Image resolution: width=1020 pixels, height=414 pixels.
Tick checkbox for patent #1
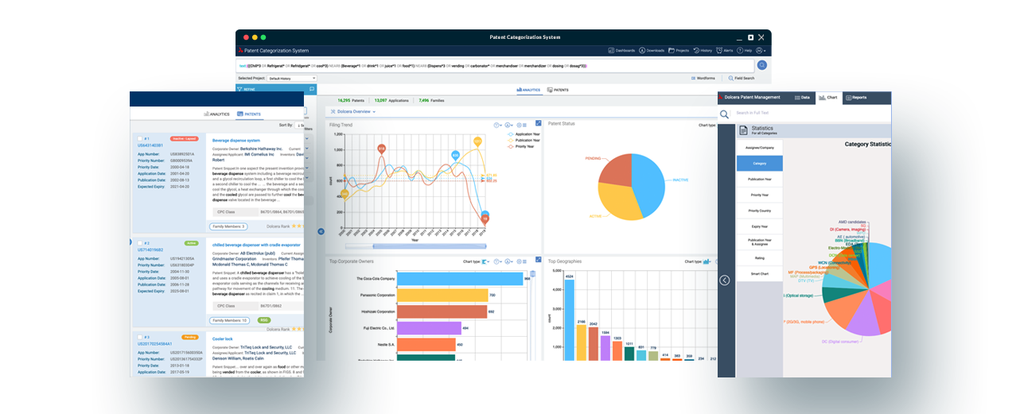tap(140, 138)
